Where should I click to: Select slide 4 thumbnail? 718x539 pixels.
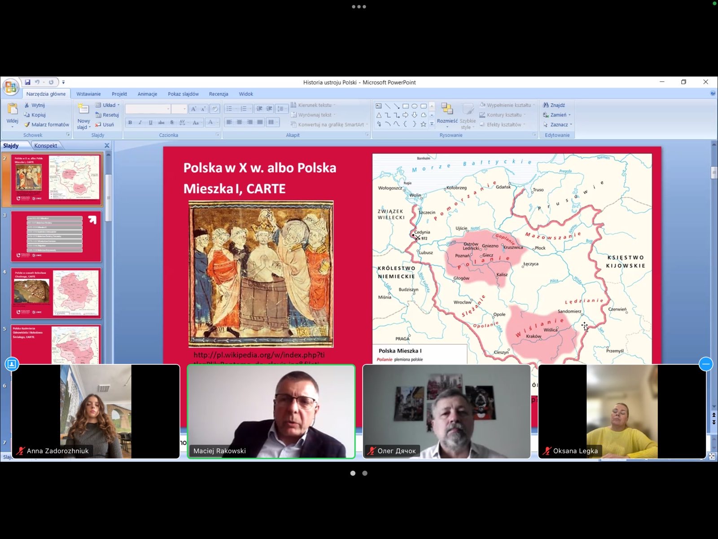click(x=56, y=293)
